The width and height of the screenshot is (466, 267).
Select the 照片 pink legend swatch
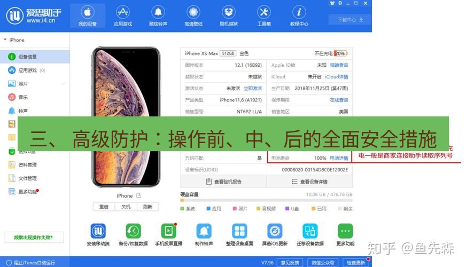coord(235,208)
